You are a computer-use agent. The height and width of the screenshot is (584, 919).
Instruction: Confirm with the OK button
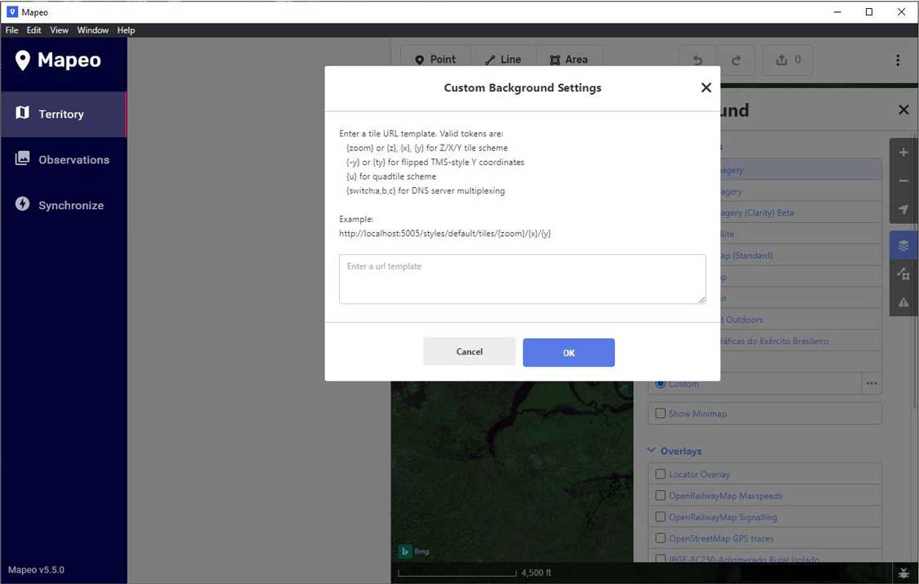click(569, 353)
